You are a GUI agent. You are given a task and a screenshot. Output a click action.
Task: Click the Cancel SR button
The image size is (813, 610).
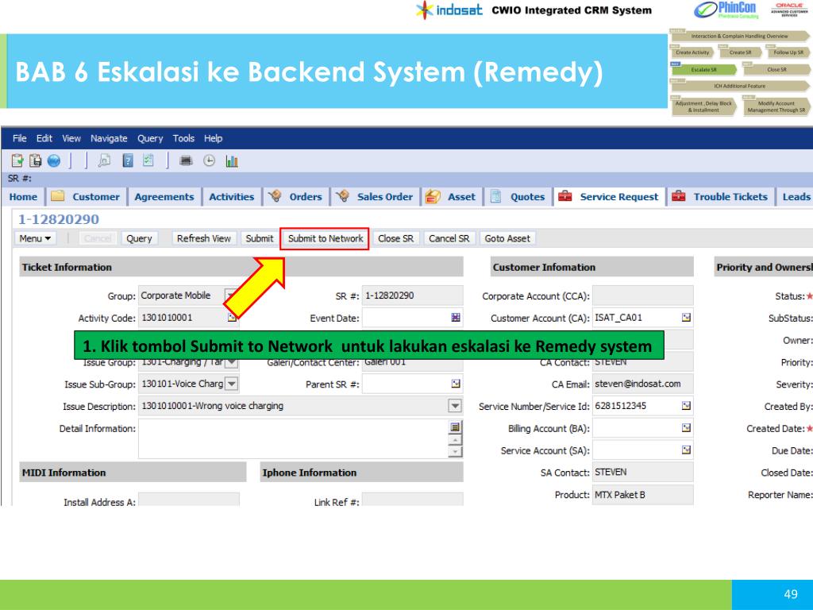[x=449, y=238]
